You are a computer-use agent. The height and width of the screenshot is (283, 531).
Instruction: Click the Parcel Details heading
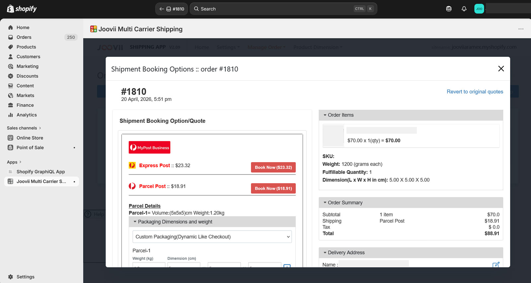pos(145,206)
